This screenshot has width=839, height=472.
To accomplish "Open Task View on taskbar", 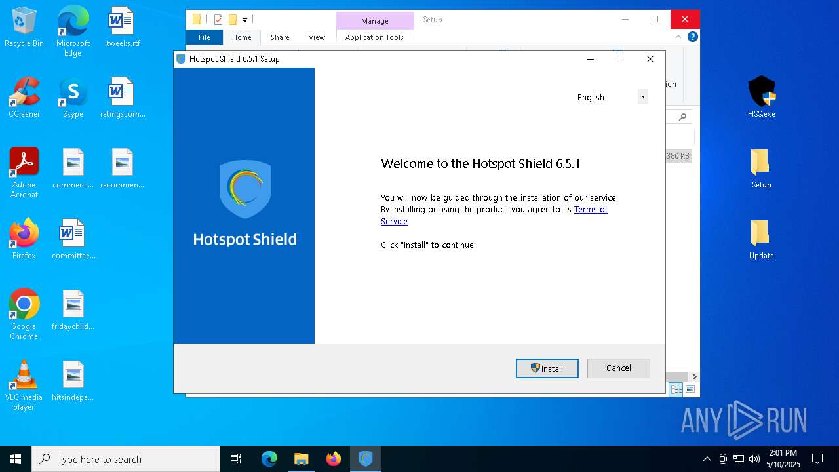I will [x=236, y=459].
